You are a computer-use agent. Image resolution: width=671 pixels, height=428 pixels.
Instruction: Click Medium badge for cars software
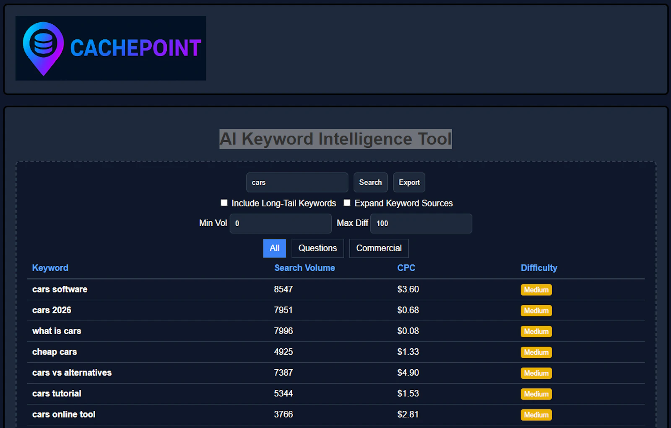[x=536, y=290]
